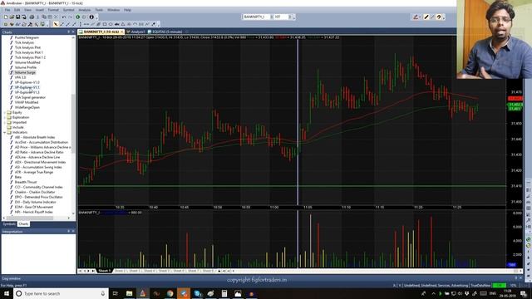Switch to the Symbols panel tab

pos(9,224)
